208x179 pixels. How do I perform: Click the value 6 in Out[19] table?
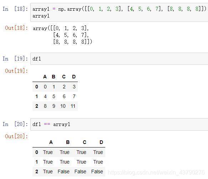(x=64, y=96)
